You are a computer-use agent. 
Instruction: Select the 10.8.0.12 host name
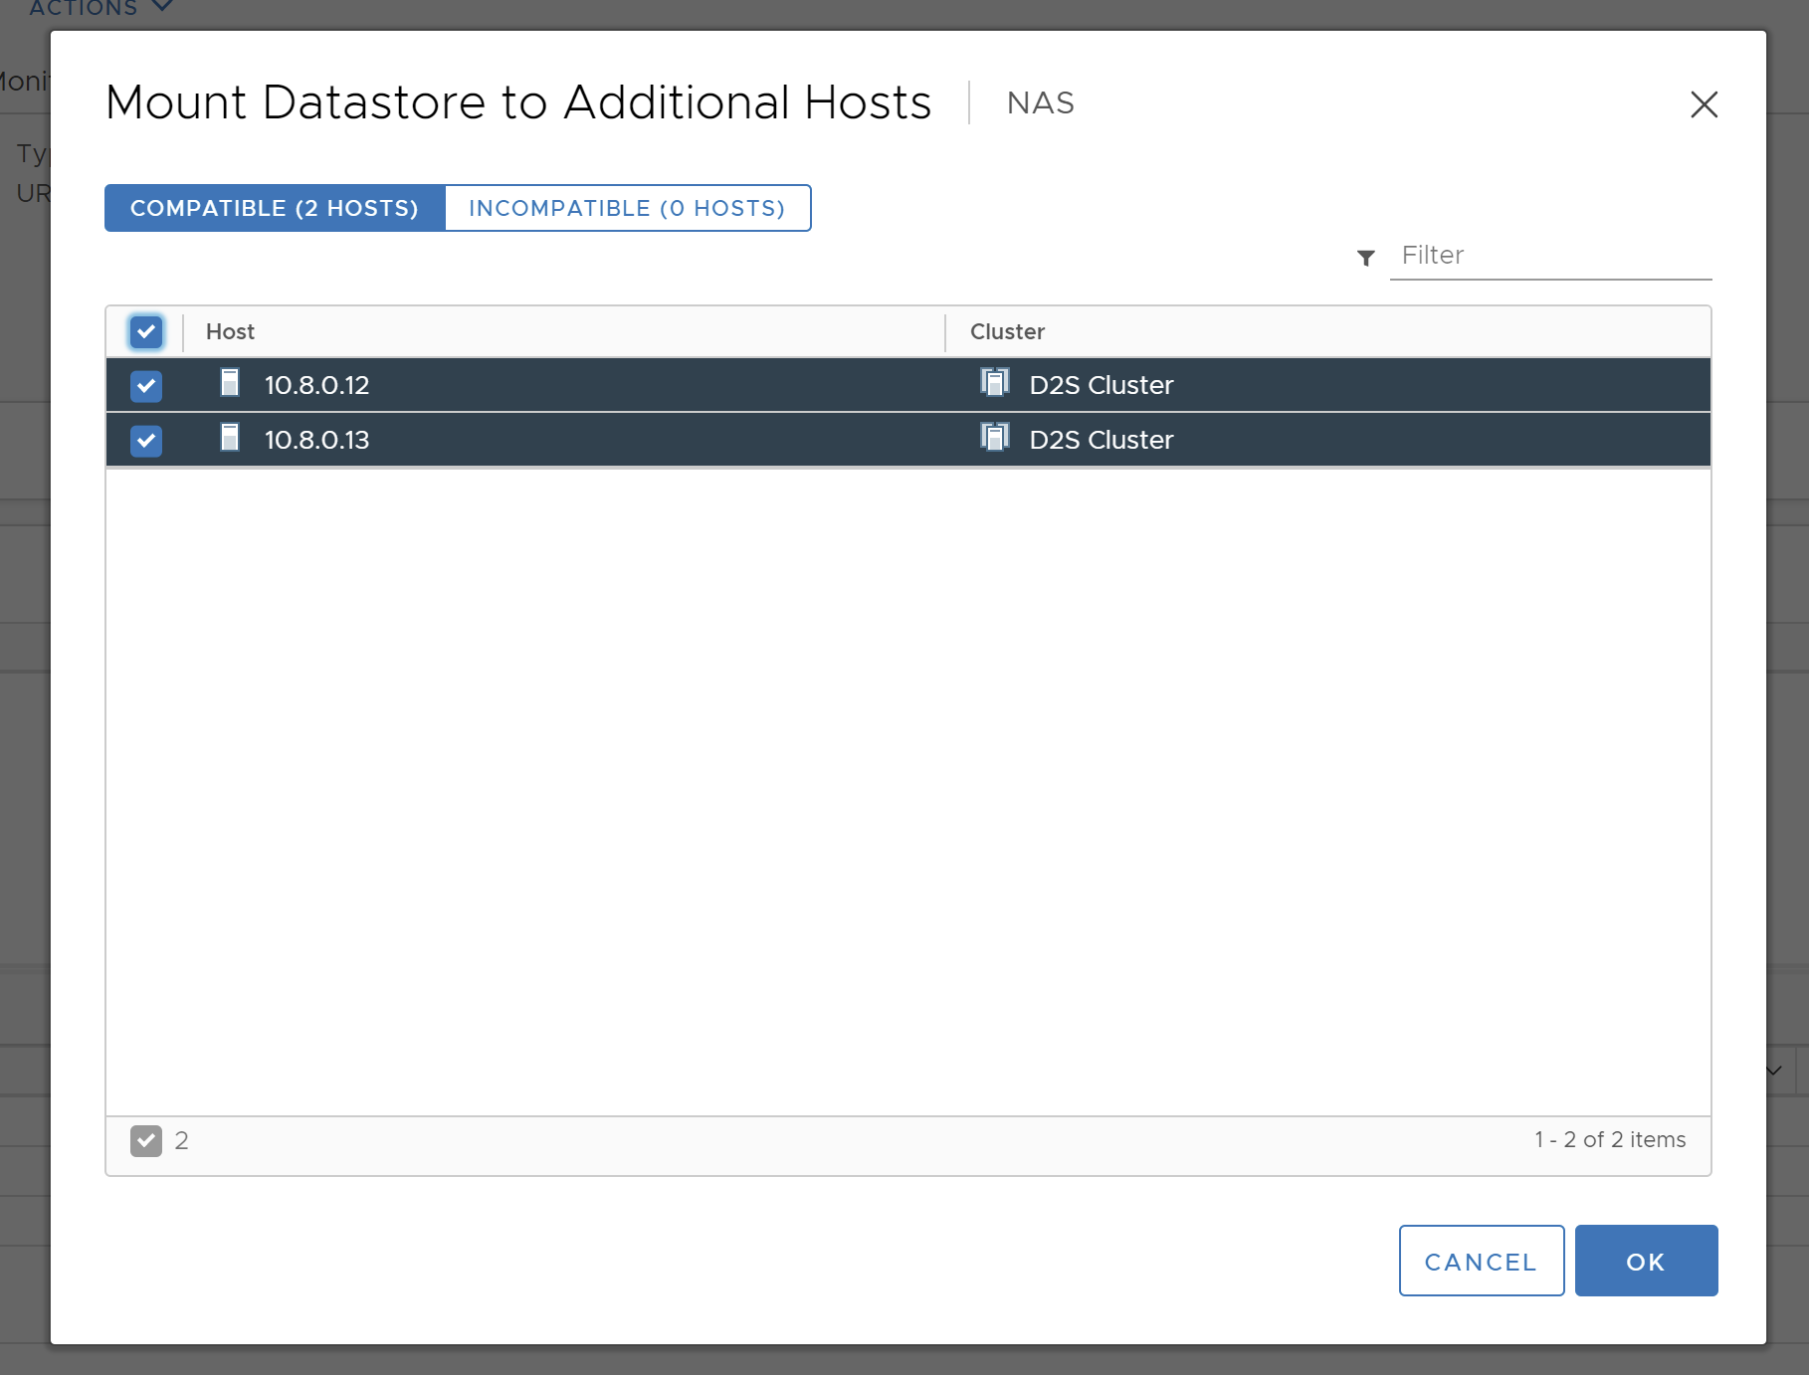316,386
